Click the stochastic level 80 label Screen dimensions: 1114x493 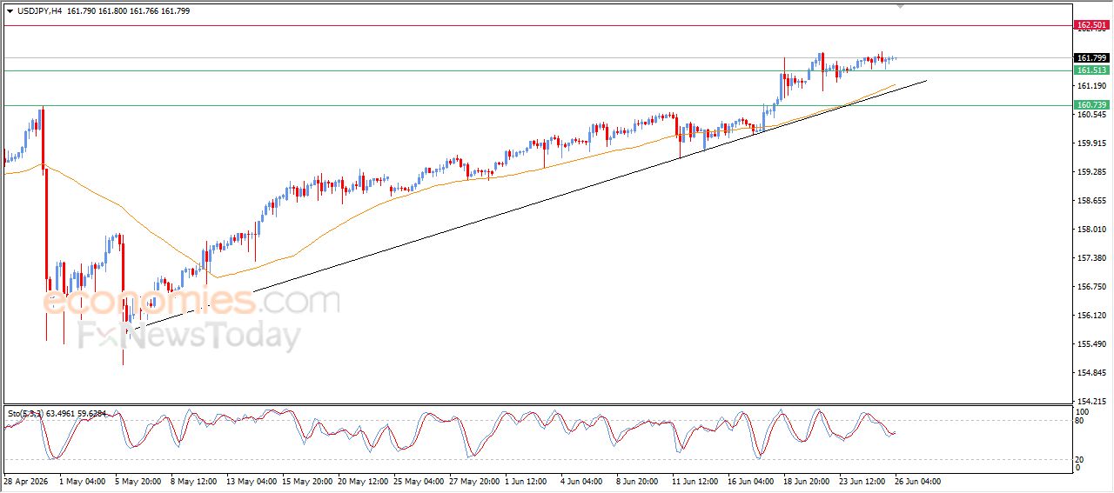tap(1081, 421)
